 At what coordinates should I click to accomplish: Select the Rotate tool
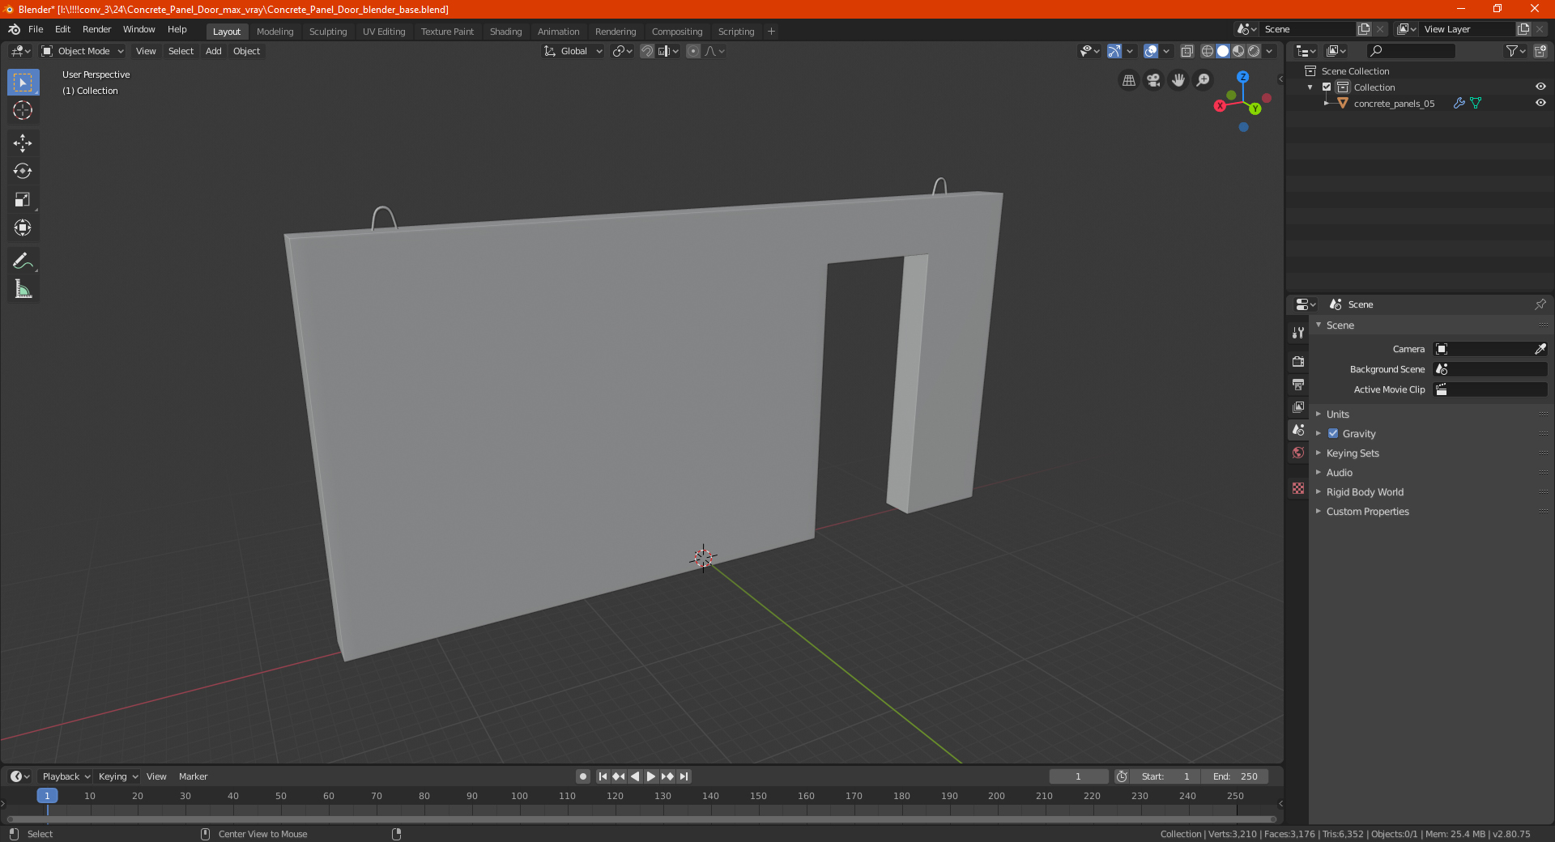tap(23, 171)
